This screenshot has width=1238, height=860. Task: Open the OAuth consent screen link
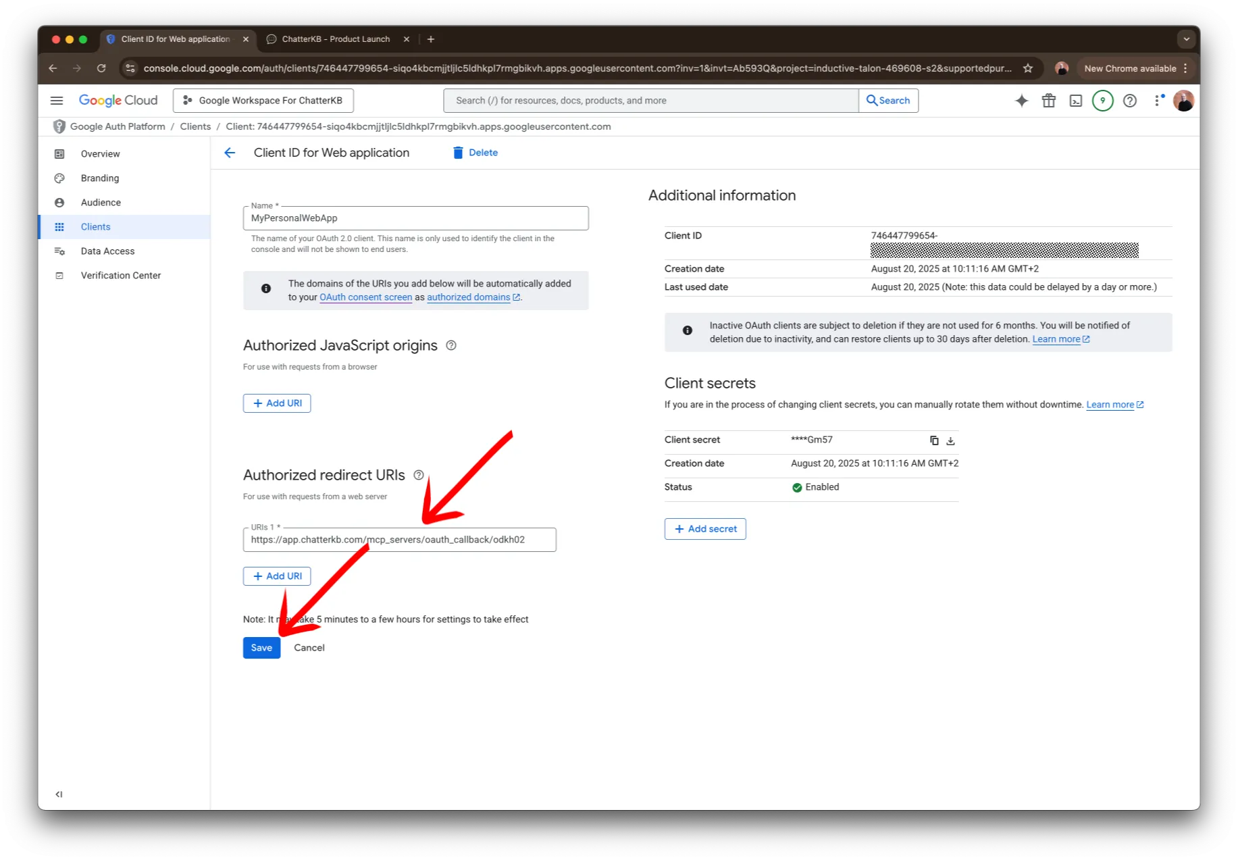[x=365, y=297]
